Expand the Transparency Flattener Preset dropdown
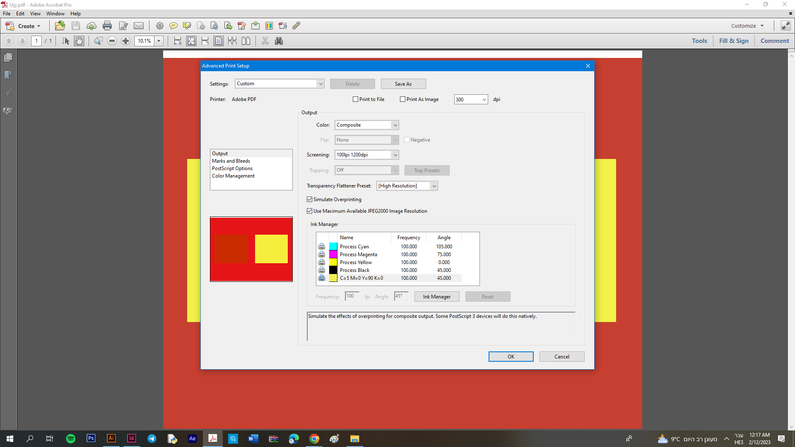Viewport: 795px width, 447px height. pyautogui.click(x=407, y=186)
